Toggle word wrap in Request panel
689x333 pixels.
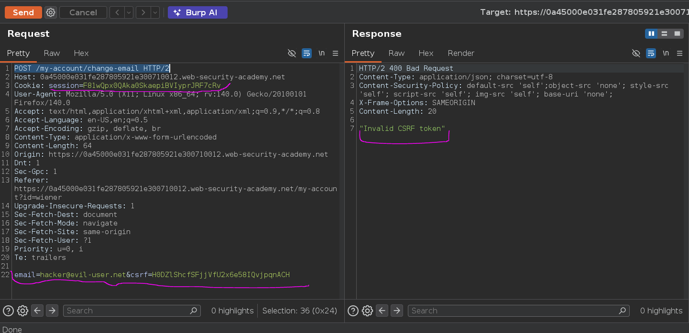(307, 53)
